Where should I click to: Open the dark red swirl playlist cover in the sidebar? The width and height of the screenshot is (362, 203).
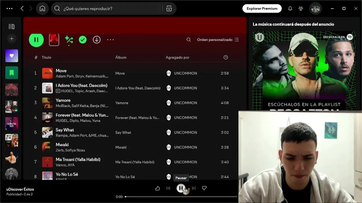point(12,90)
